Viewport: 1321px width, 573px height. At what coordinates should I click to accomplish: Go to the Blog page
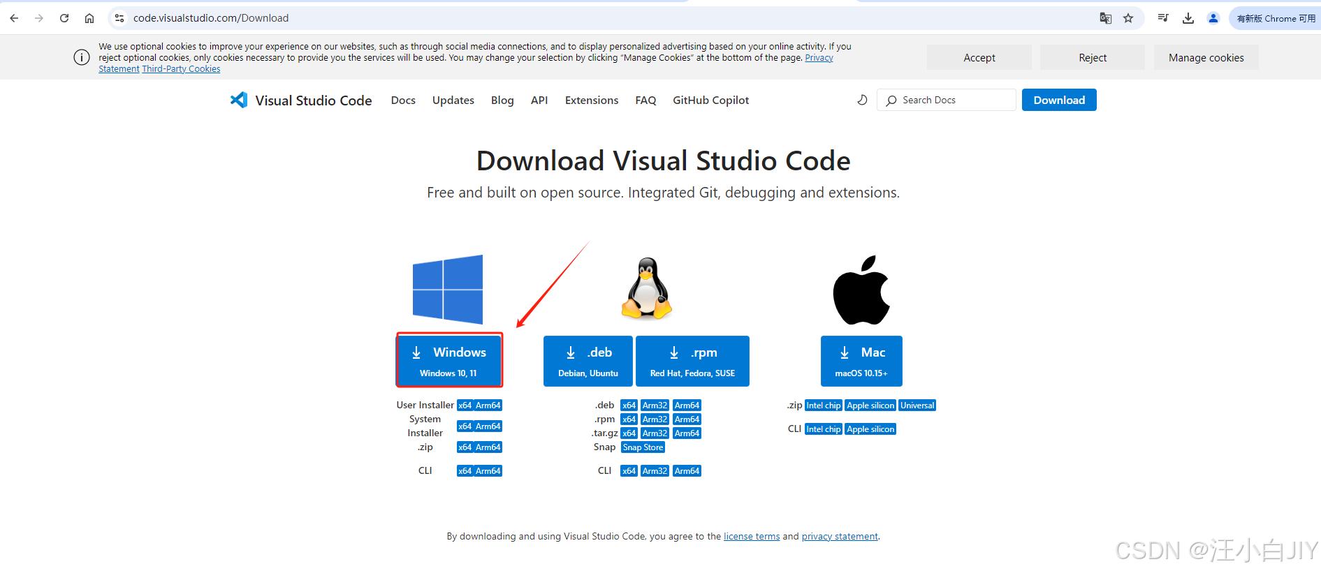click(x=502, y=101)
